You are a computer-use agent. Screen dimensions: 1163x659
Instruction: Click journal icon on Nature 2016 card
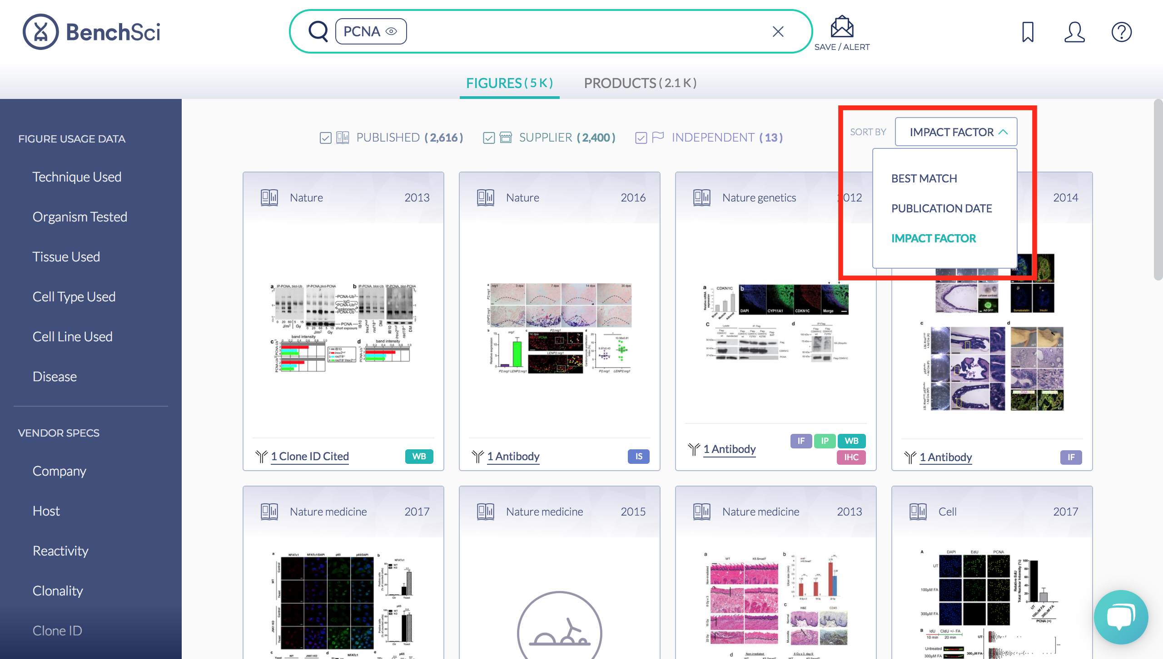(x=486, y=197)
